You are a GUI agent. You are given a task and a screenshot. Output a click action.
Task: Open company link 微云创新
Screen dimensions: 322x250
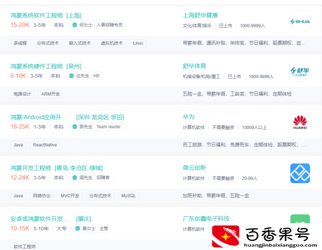pos(194,167)
